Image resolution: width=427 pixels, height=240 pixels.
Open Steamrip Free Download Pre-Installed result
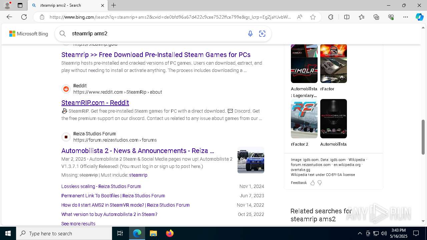click(156, 55)
